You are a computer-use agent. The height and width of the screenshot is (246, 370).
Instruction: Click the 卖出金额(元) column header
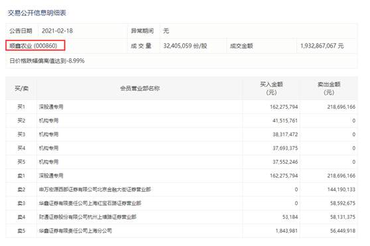click(329, 88)
